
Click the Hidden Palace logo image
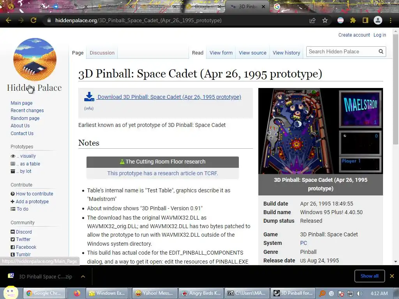click(35, 60)
